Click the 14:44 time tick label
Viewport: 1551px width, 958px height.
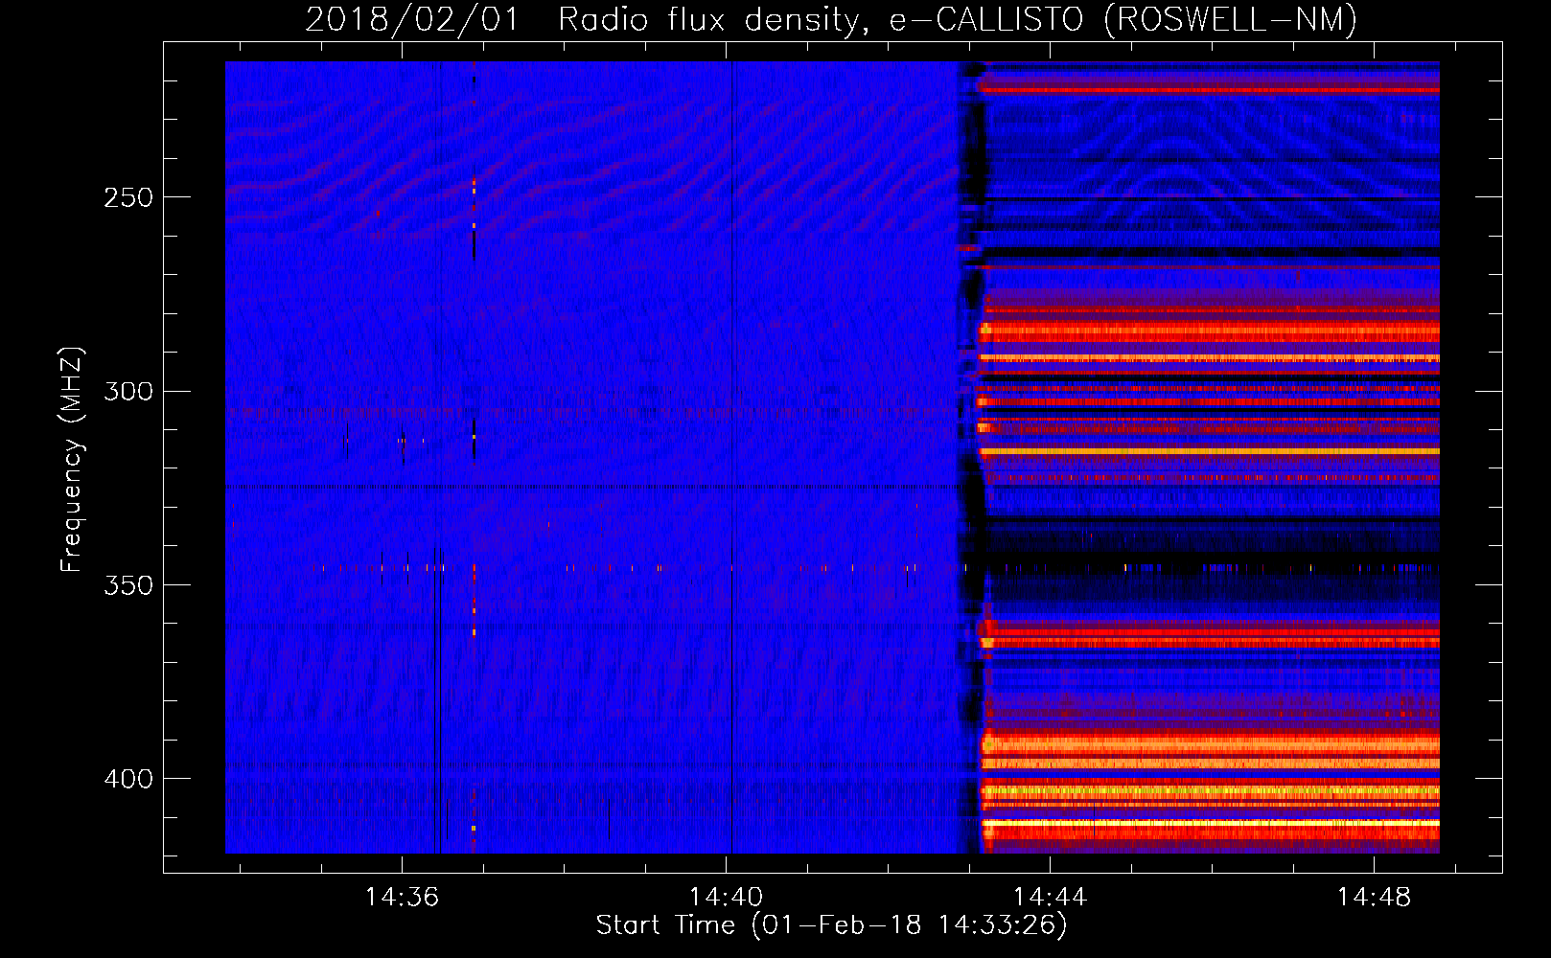(1050, 897)
